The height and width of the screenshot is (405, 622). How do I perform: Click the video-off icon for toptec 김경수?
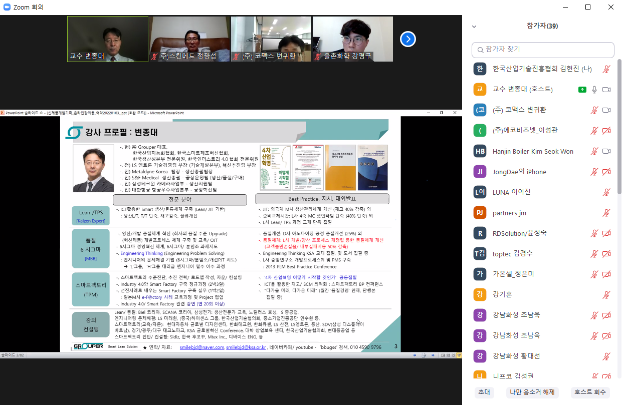606,254
